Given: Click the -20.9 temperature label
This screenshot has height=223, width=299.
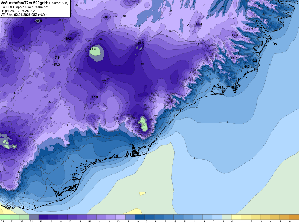Looking at the screenshot, I should (x=38, y=21).
